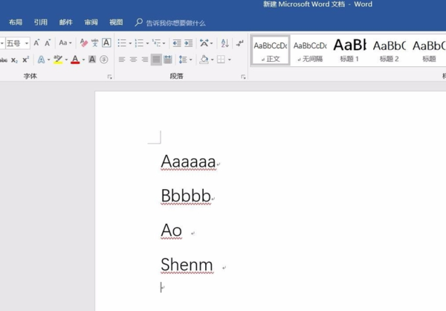Align text right
Screen dimensions: 446x311
click(x=145, y=60)
